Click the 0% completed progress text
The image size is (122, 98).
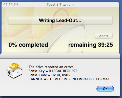28,45
